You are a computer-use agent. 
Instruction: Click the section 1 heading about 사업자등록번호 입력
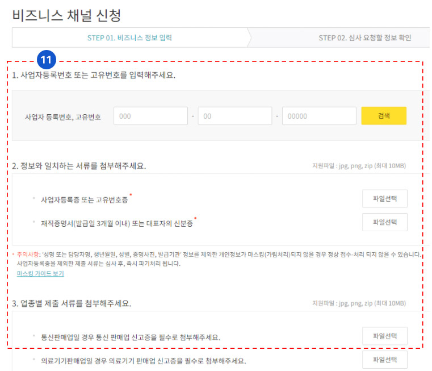point(94,76)
